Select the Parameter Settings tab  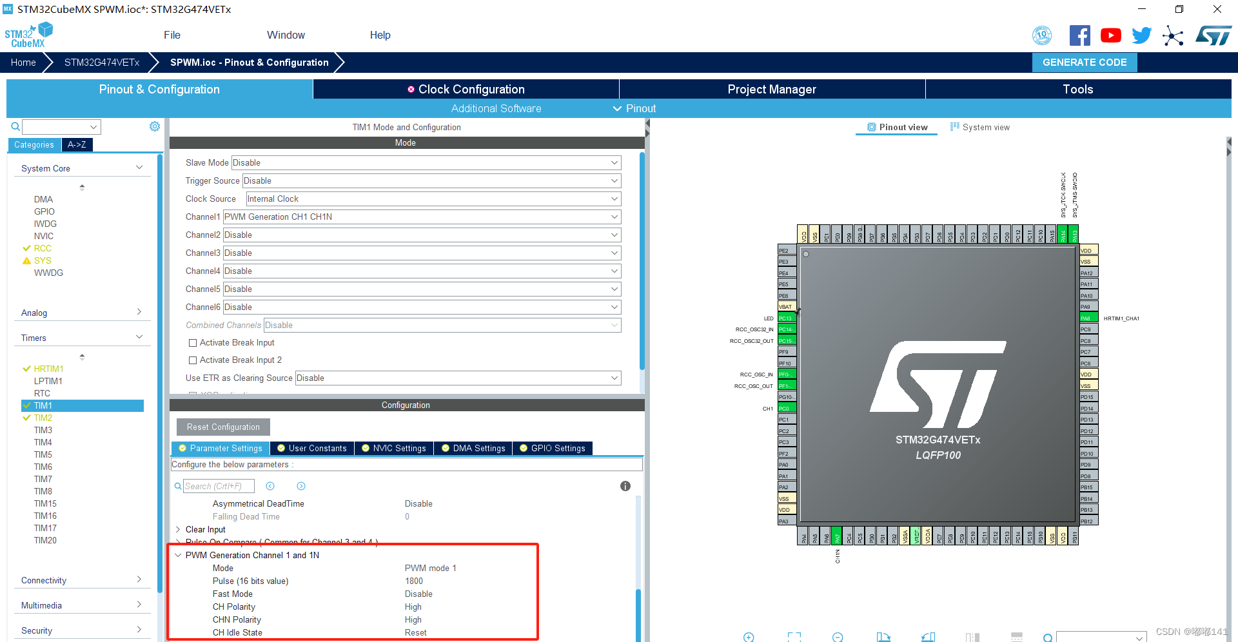(x=220, y=448)
